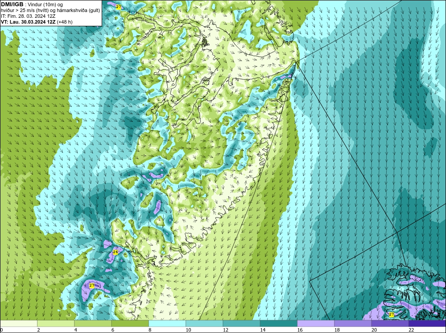
Task: Click the yellow 27 gust label beside the info box
Action: pyautogui.click(x=118, y=7)
